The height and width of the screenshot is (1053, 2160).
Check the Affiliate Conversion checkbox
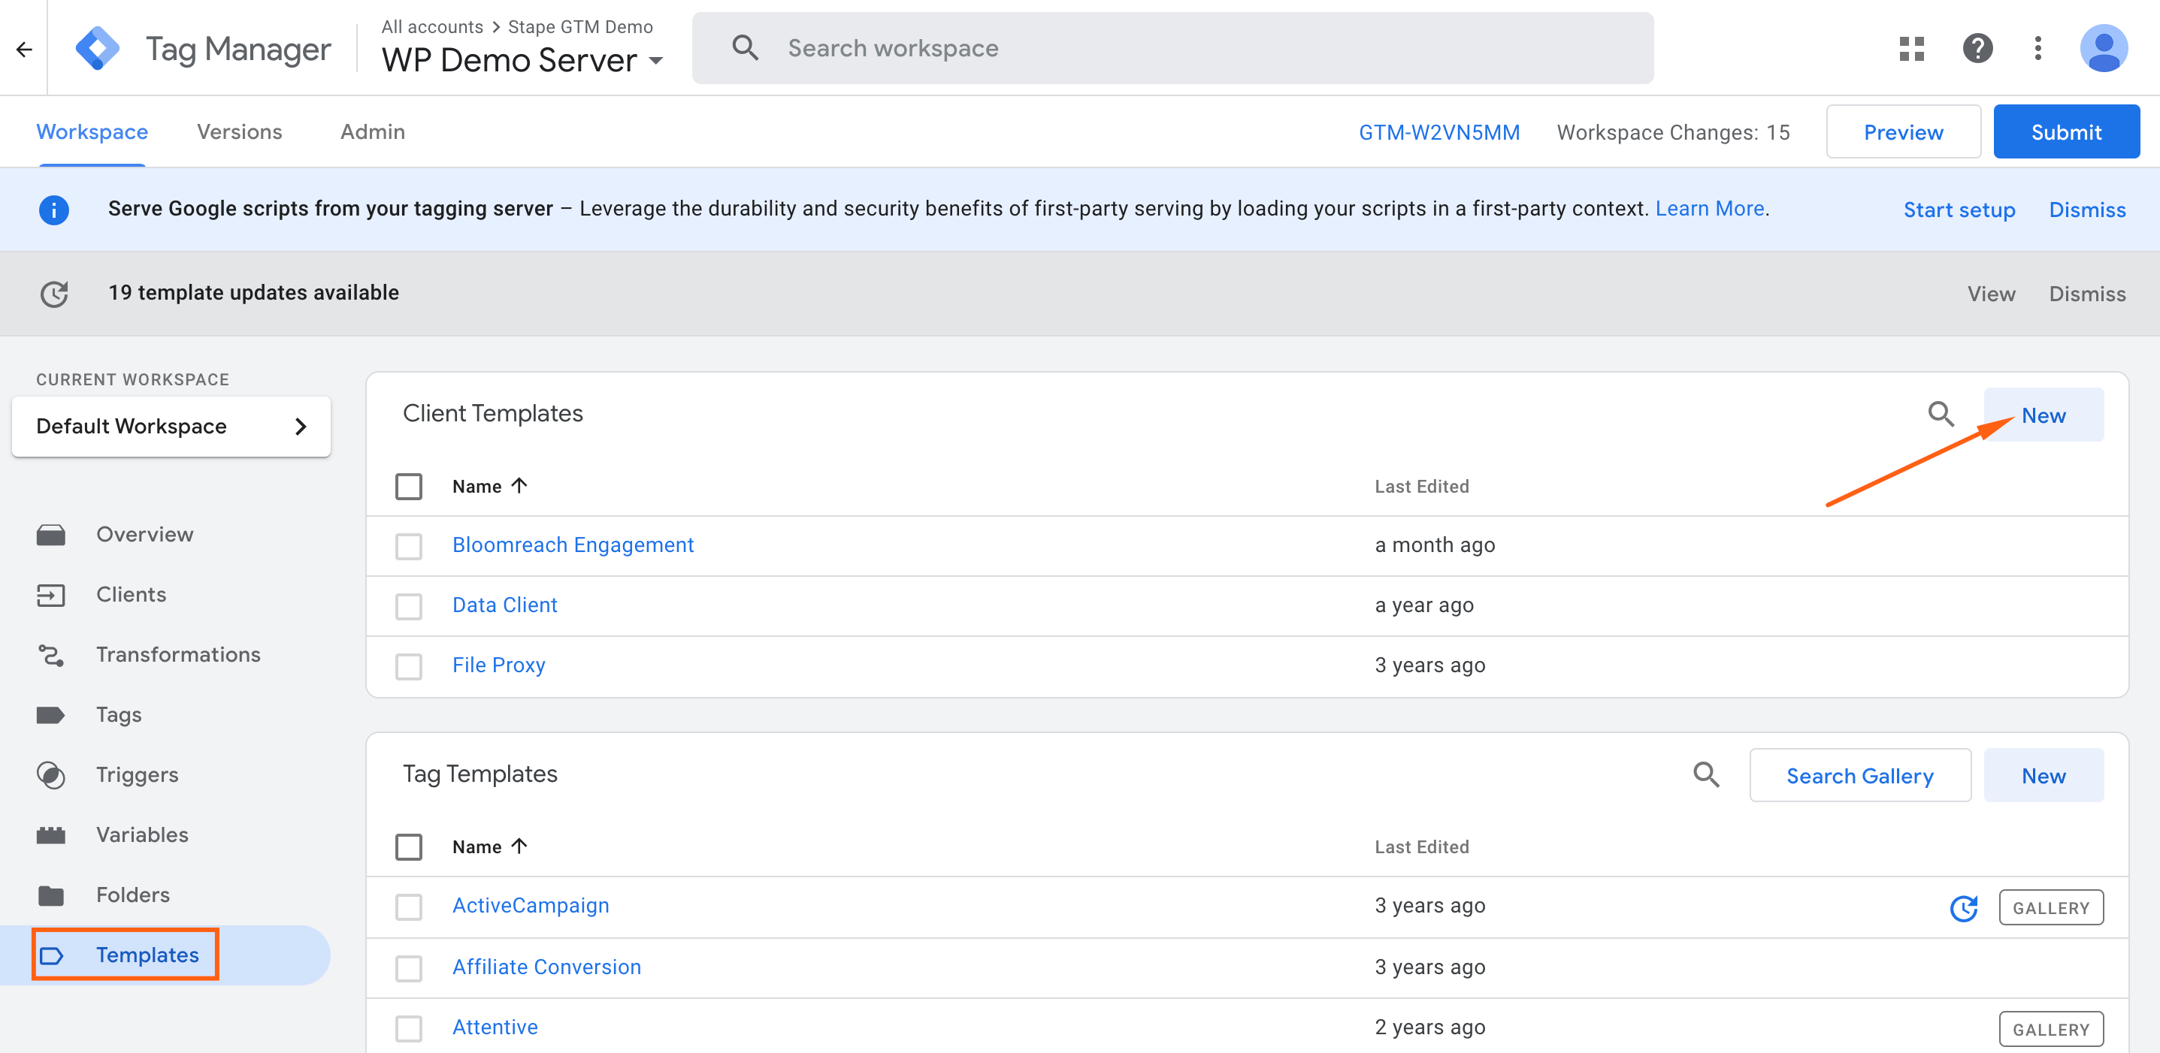408,968
